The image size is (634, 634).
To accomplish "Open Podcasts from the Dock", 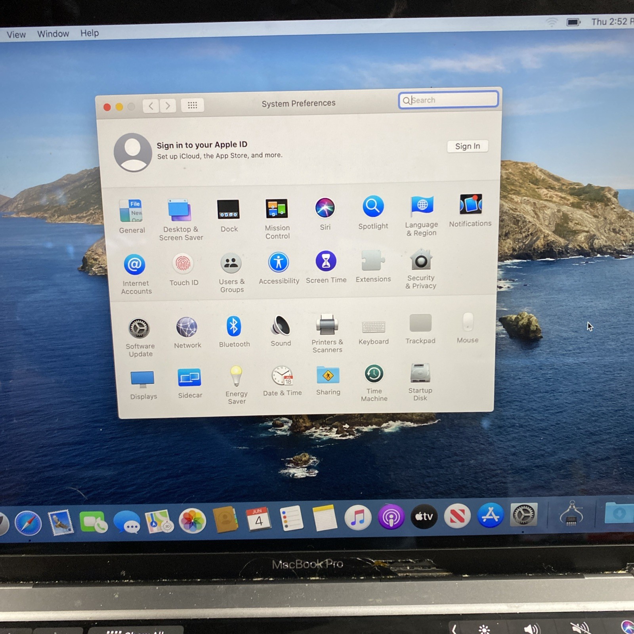I will [x=391, y=517].
